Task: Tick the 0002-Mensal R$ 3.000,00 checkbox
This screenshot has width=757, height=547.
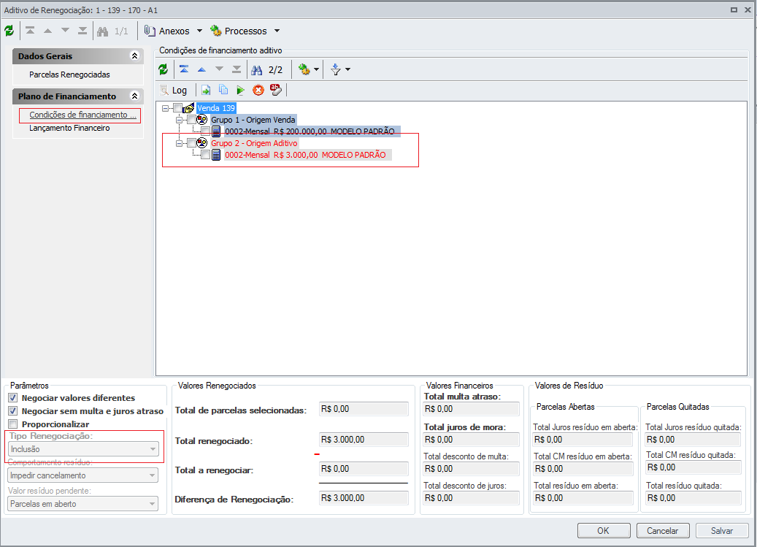Action: [206, 155]
